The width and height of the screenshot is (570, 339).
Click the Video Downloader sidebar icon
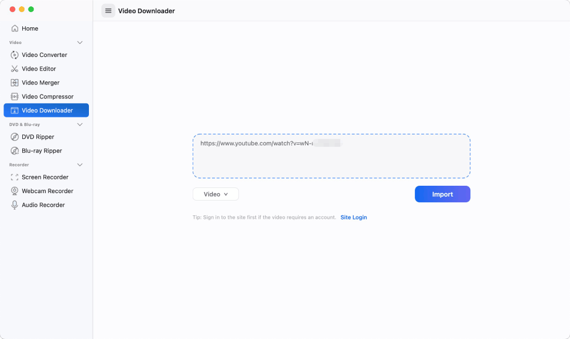pos(15,111)
